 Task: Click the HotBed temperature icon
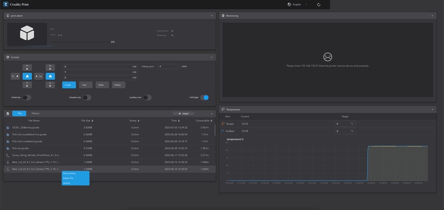click(223, 131)
